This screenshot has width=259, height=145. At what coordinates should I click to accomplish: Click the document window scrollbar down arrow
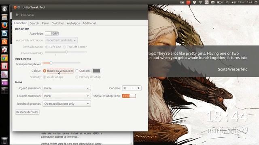[x=132, y=143]
